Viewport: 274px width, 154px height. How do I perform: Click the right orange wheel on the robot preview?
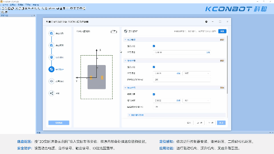point(102,77)
